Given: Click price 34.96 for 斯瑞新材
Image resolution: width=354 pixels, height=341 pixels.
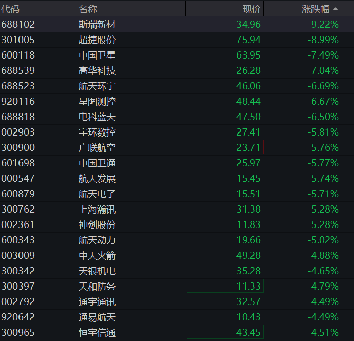Looking at the screenshot, I should [x=249, y=24].
